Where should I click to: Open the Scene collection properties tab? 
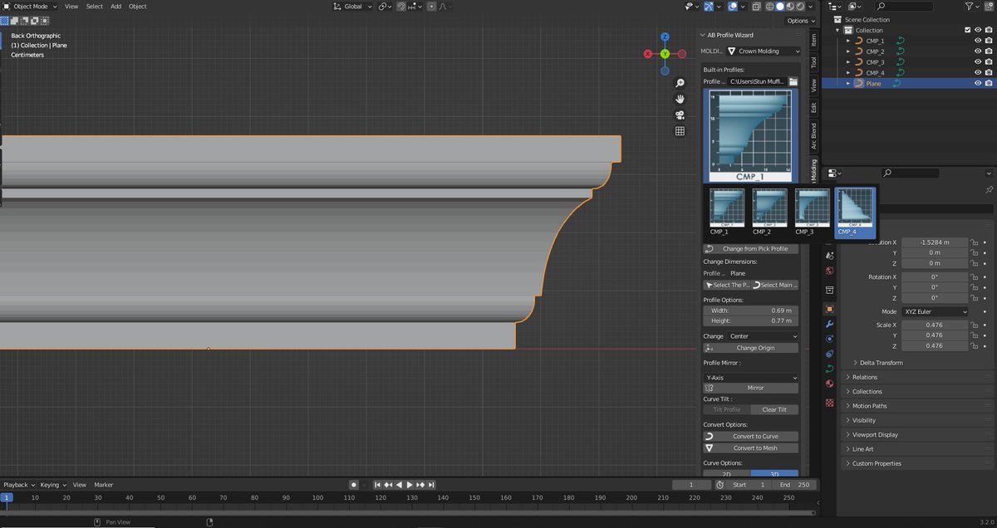click(x=829, y=290)
